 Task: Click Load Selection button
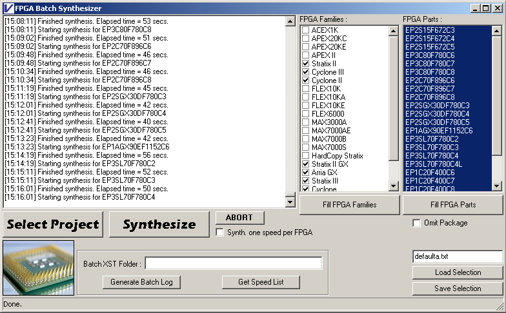[458, 272]
